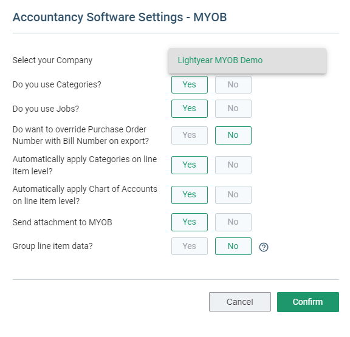The width and height of the screenshot is (350, 337).
Task: Open the Group line item data help icon
Action: 264,247
